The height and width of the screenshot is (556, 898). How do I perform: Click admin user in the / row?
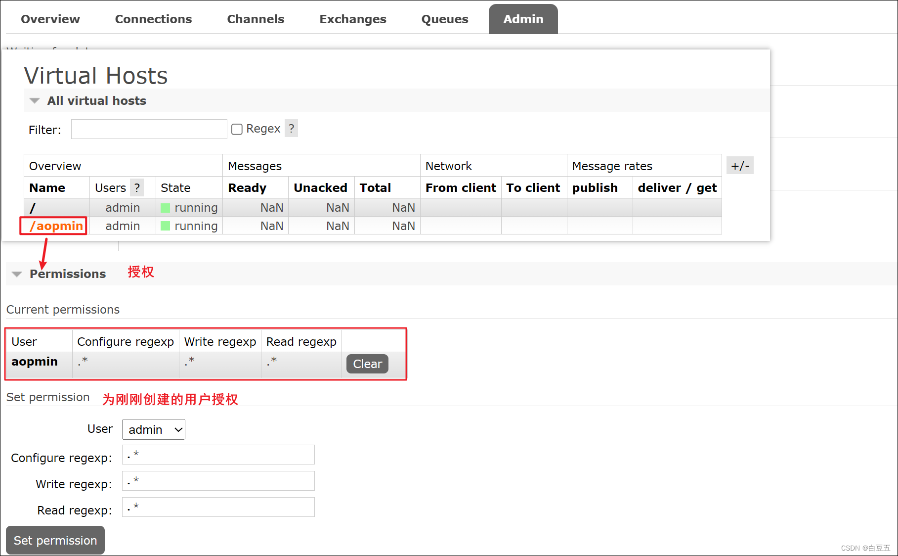[123, 208]
